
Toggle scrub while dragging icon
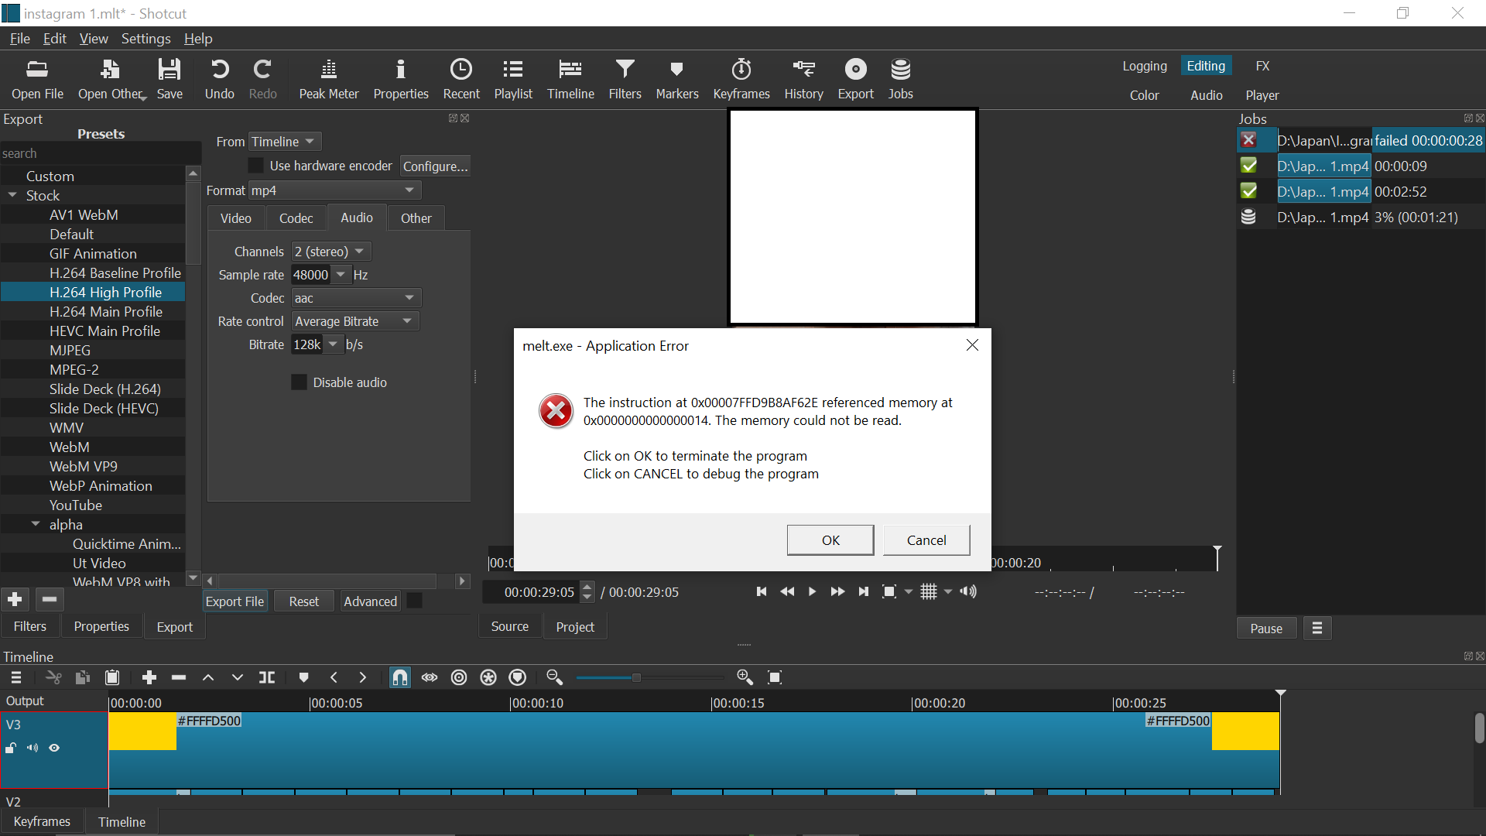click(x=430, y=678)
